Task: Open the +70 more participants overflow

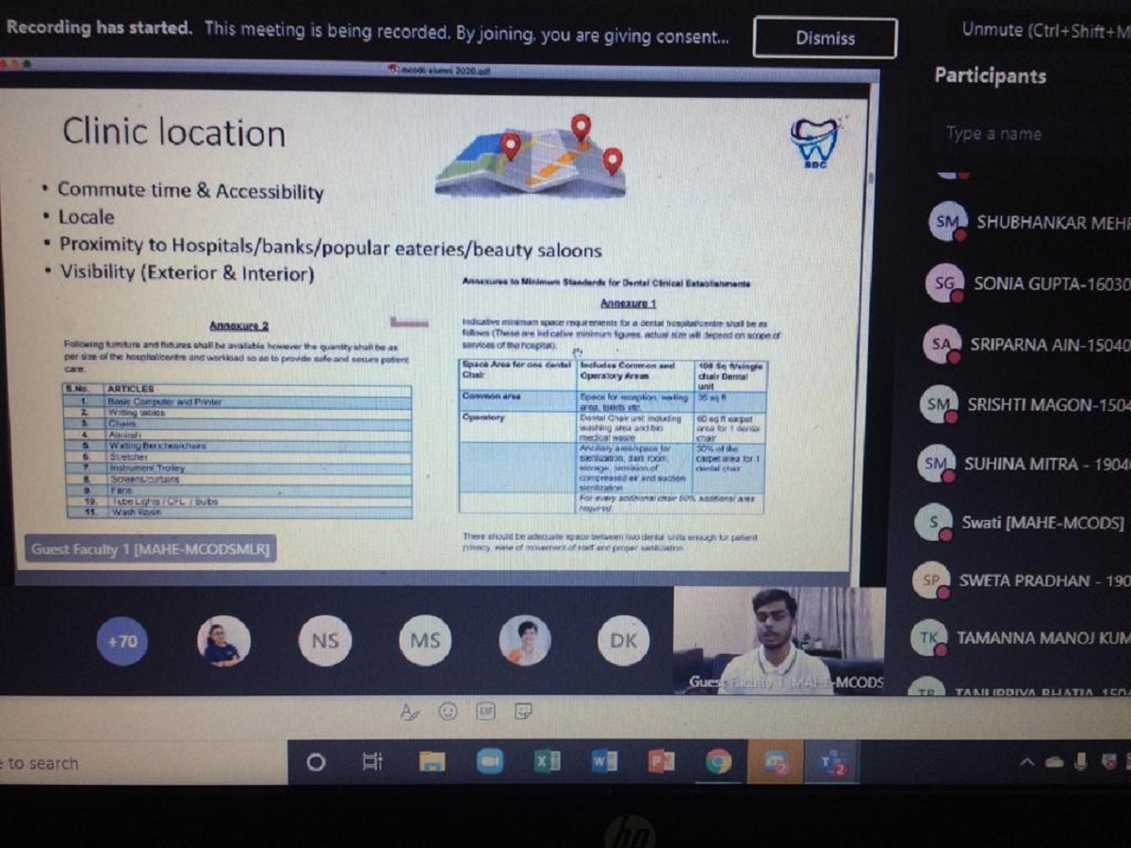Action: pyautogui.click(x=122, y=642)
